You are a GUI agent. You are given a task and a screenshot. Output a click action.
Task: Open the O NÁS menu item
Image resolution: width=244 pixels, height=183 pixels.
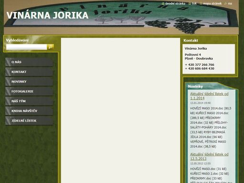(29, 62)
